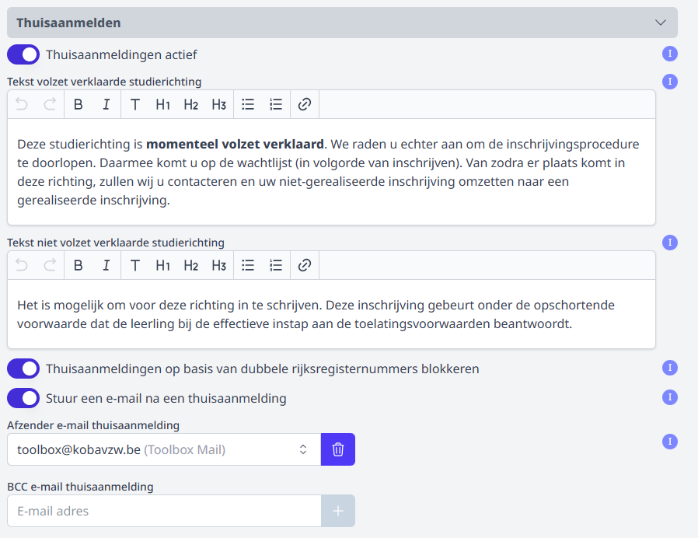Toggle Thuisaanmeldingen actief switch
Screen dimensions: 698x538
coord(23,54)
